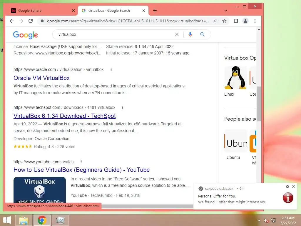Click the https://www.youtube.com › watch breadcrumb
Image resolution: width=301 pixels, height=226 pixels.
(x=44, y=162)
